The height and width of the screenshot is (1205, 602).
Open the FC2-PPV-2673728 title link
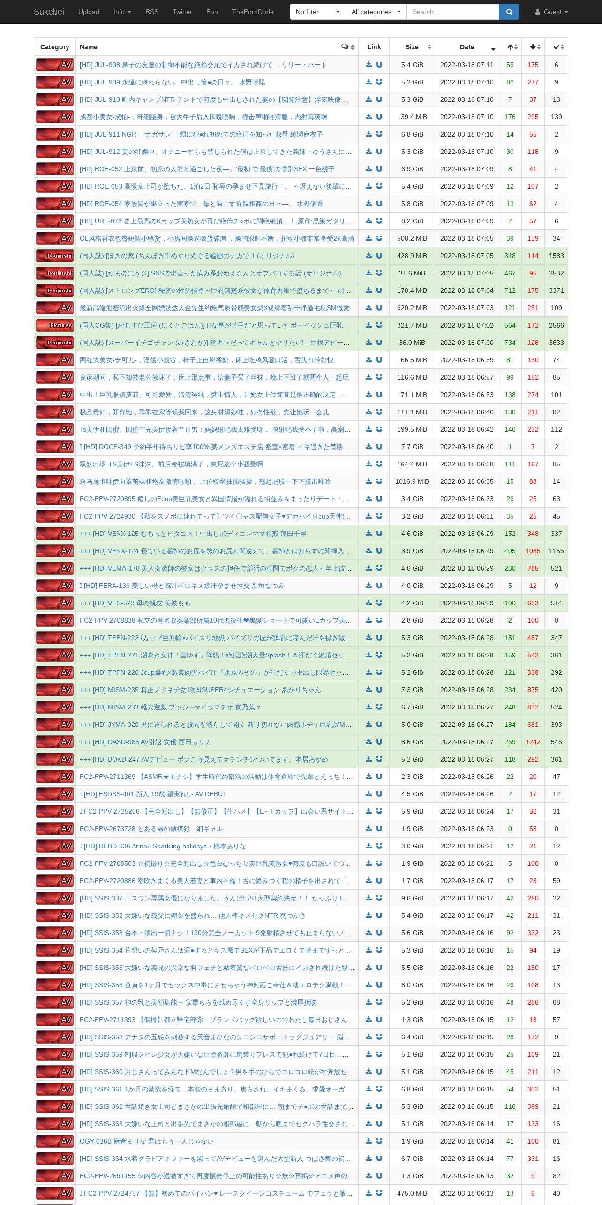151,829
